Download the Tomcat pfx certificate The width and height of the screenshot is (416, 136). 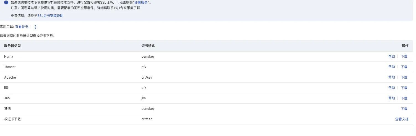click(x=404, y=67)
